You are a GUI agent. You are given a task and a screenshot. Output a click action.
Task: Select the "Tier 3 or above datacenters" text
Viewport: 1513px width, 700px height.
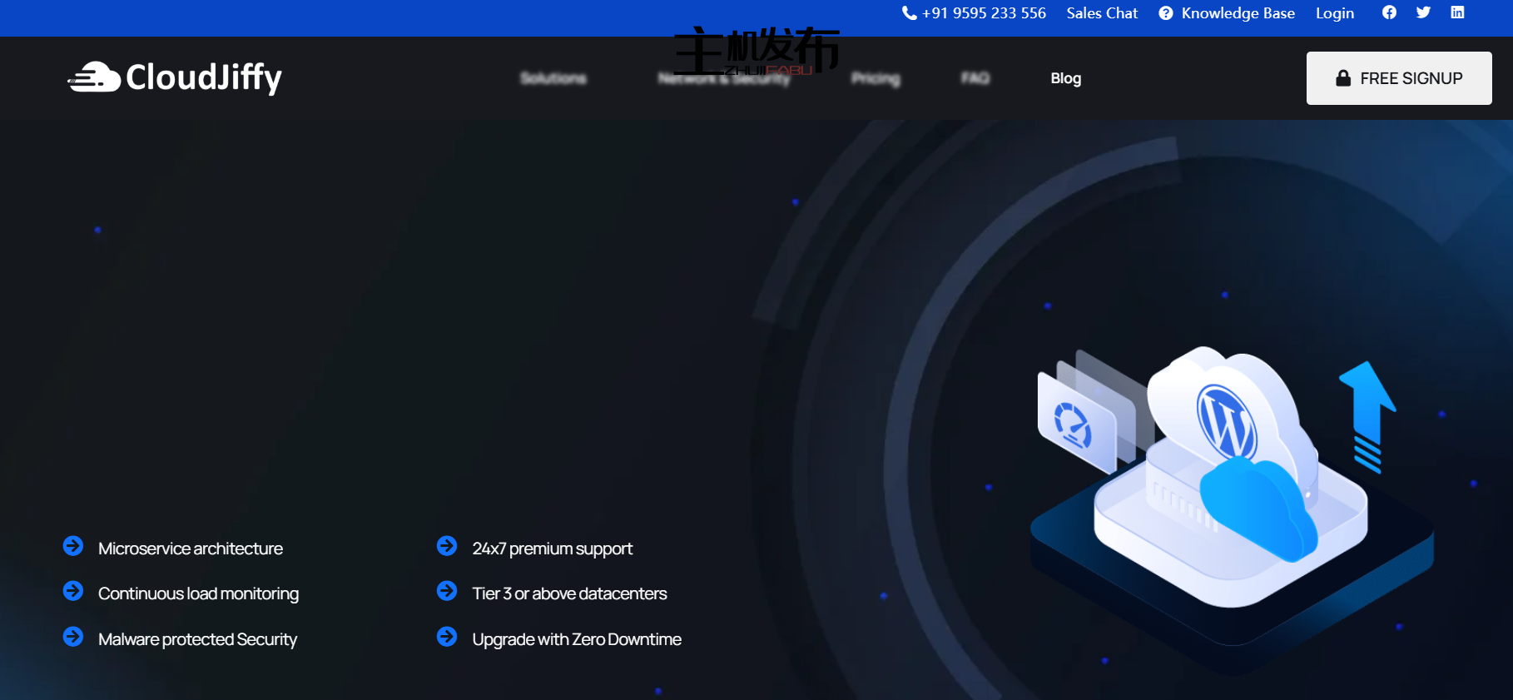570,593
